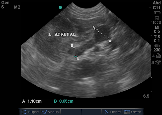This screenshot has height=115, width=162.
Task: Click measurement A 1.10cm readout
Action: 32,101
